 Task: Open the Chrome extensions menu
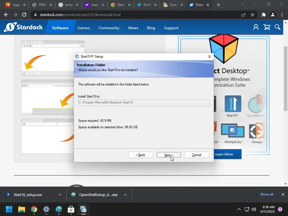point(264,15)
